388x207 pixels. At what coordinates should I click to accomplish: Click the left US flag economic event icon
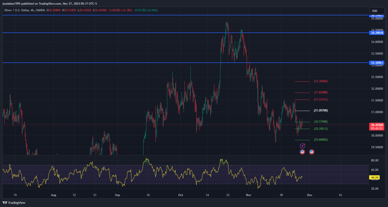tap(302, 152)
